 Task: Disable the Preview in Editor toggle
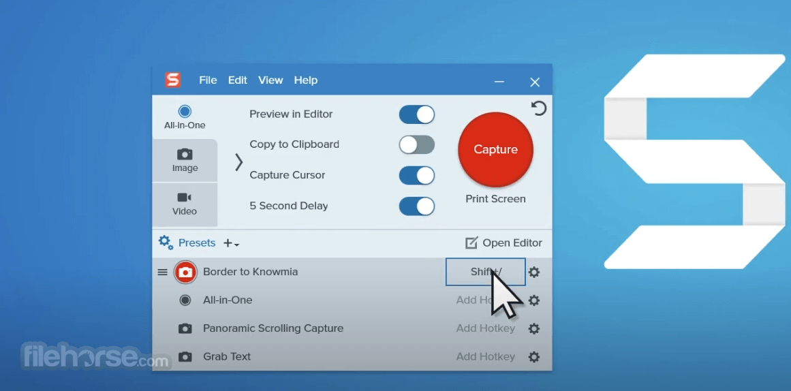click(417, 114)
